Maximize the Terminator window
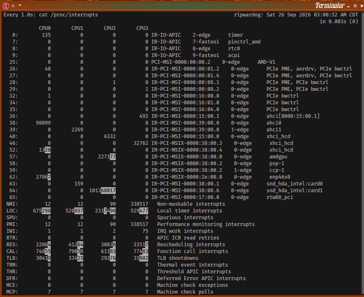The image size is (364, 297). (355, 6)
